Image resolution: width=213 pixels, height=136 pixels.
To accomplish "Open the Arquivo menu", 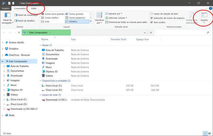I will tap(6, 8).
